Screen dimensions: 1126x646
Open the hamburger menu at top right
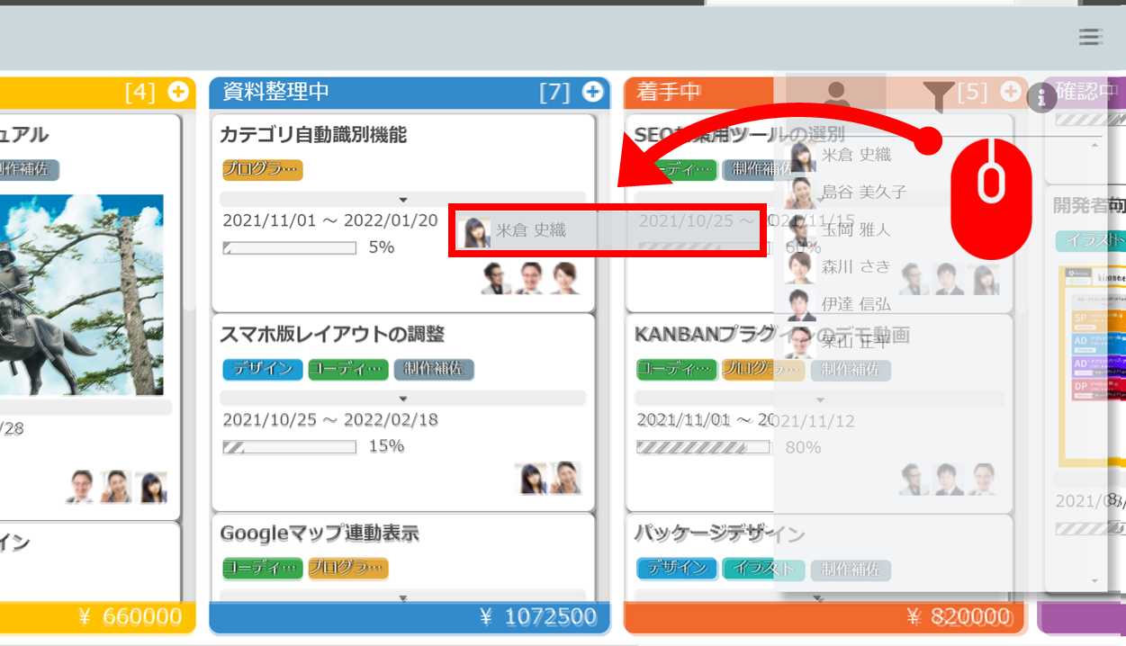[1089, 37]
